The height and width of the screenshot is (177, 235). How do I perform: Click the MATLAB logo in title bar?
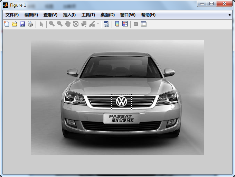point(6,5)
